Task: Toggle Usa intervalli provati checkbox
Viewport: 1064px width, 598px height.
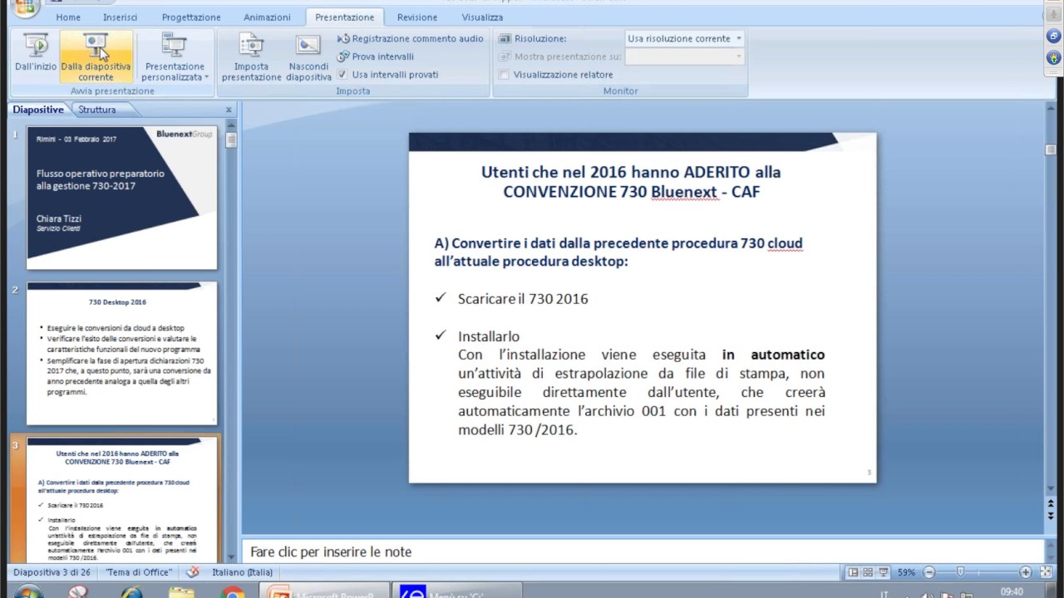Action: [x=342, y=74]
